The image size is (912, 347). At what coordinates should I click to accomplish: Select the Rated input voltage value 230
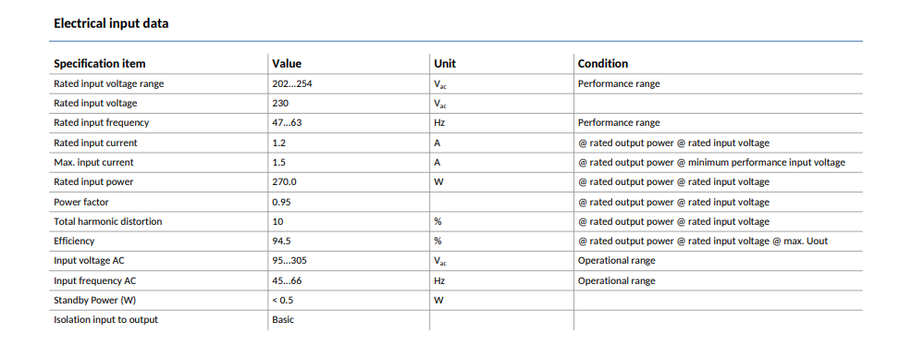click(x=280, y=103)
